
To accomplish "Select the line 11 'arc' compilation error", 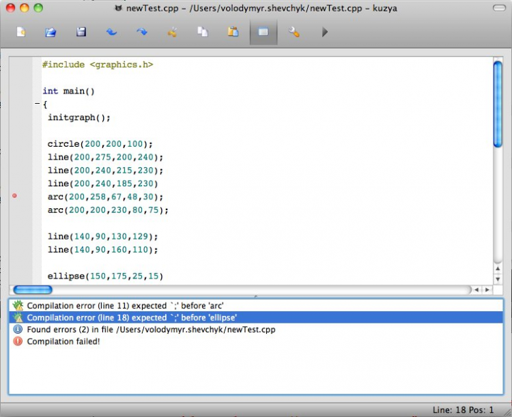I will [x=125, y=306].
